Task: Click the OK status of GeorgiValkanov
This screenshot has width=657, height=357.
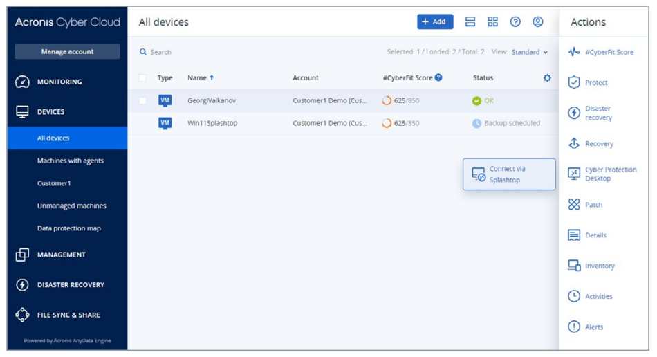Action: [483, 100]
